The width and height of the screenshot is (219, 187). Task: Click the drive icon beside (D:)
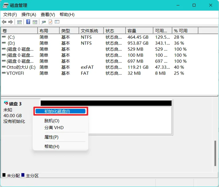pos(4,43)
